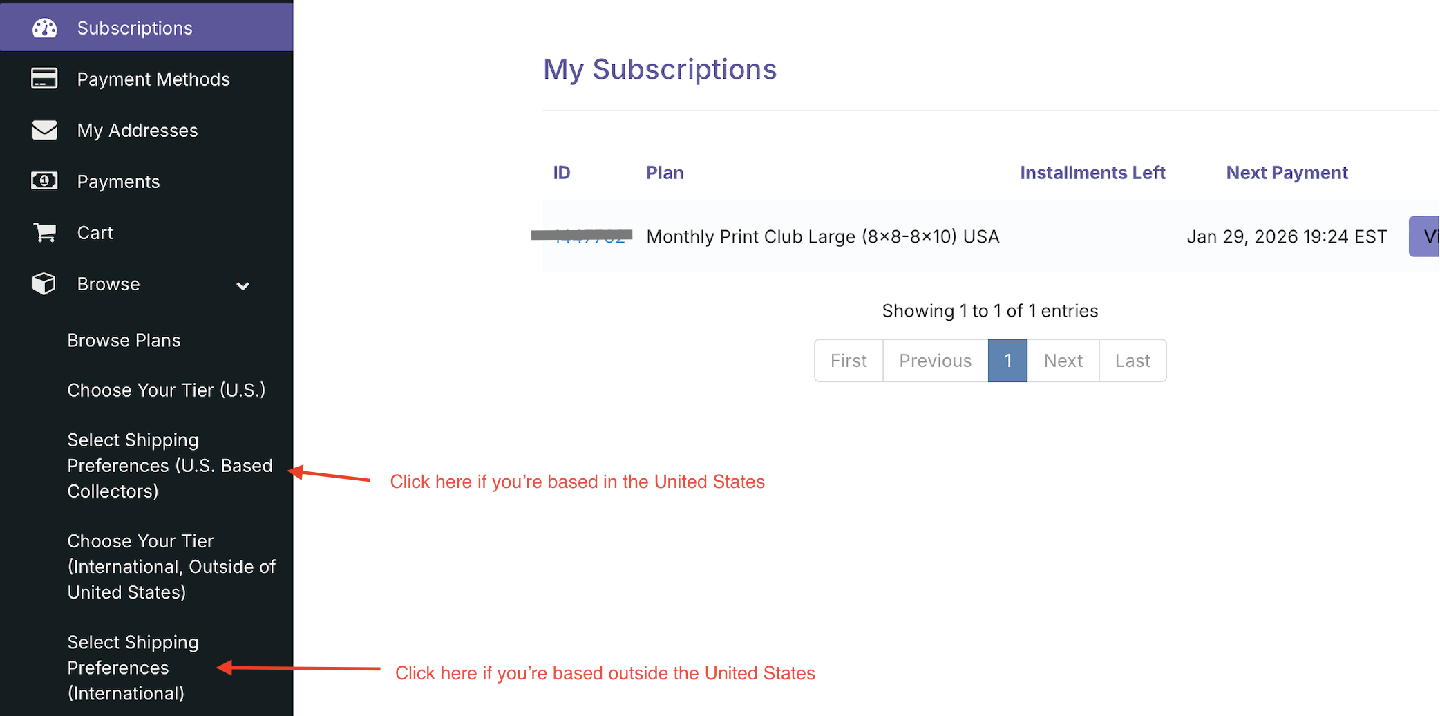Open the redacted subscription ID link
This screenshot has height=716, width=1440.
click(590, 237)
